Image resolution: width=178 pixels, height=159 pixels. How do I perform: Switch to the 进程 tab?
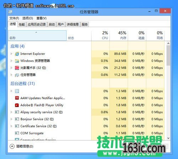tap(13, 24)
